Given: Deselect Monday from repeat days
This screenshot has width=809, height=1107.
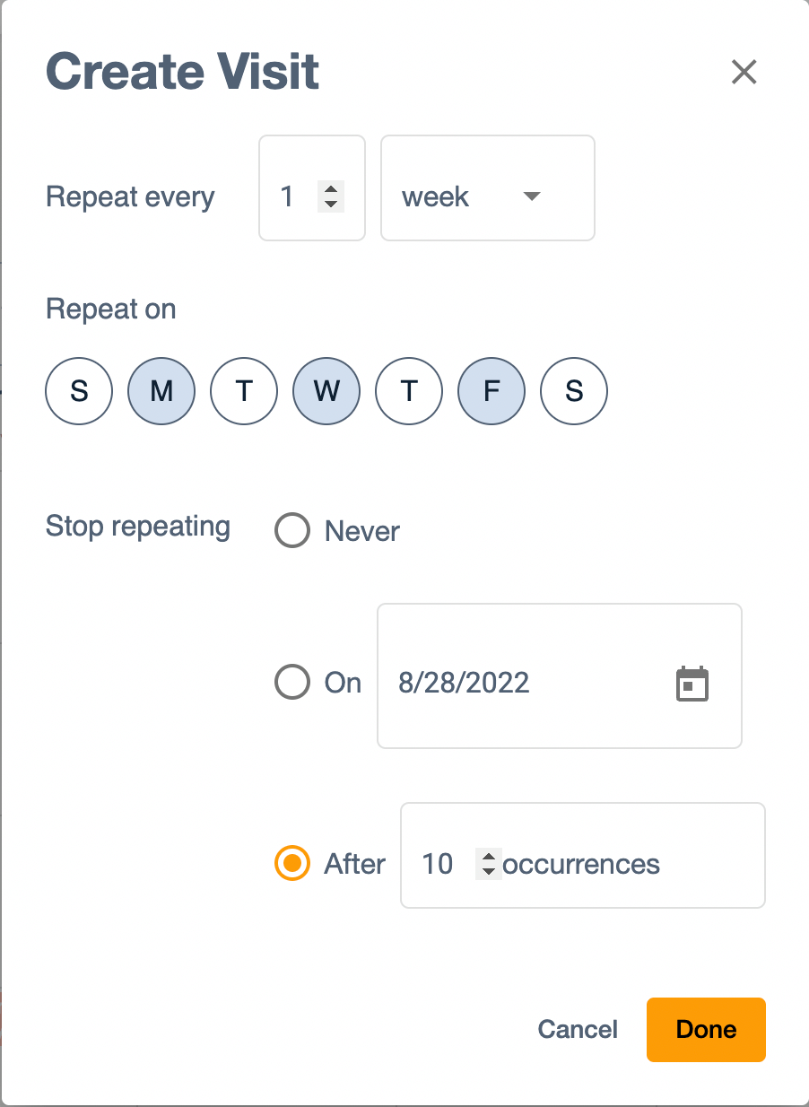Looking at the screenshot, I should (161, 390).
